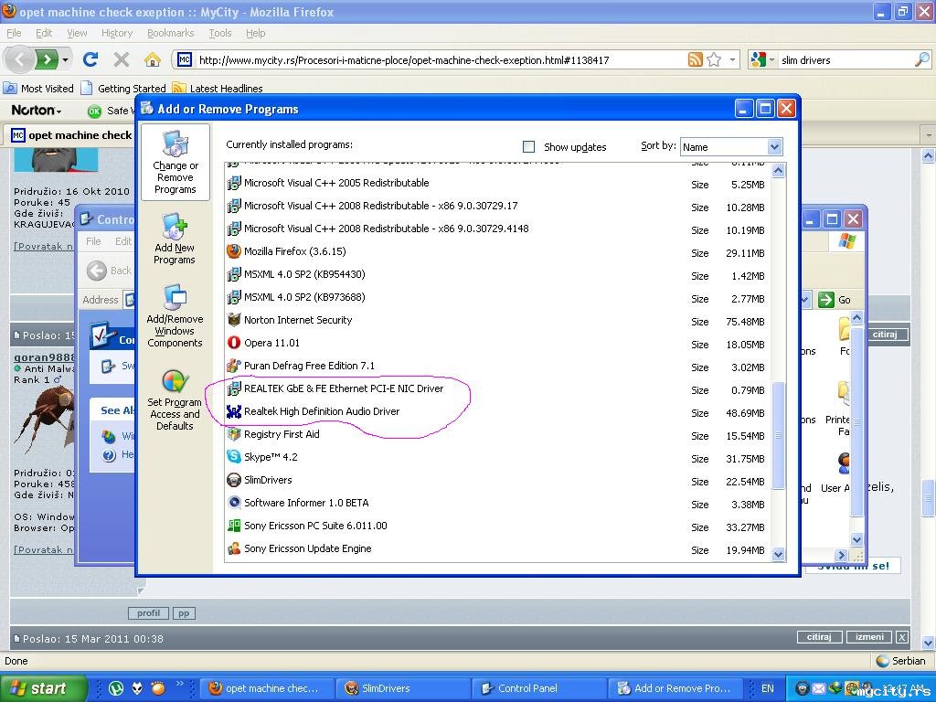Click the SlimDrivers program icon in list
Image resolution: width=936 pixels, height=702 pixels.
234,480
